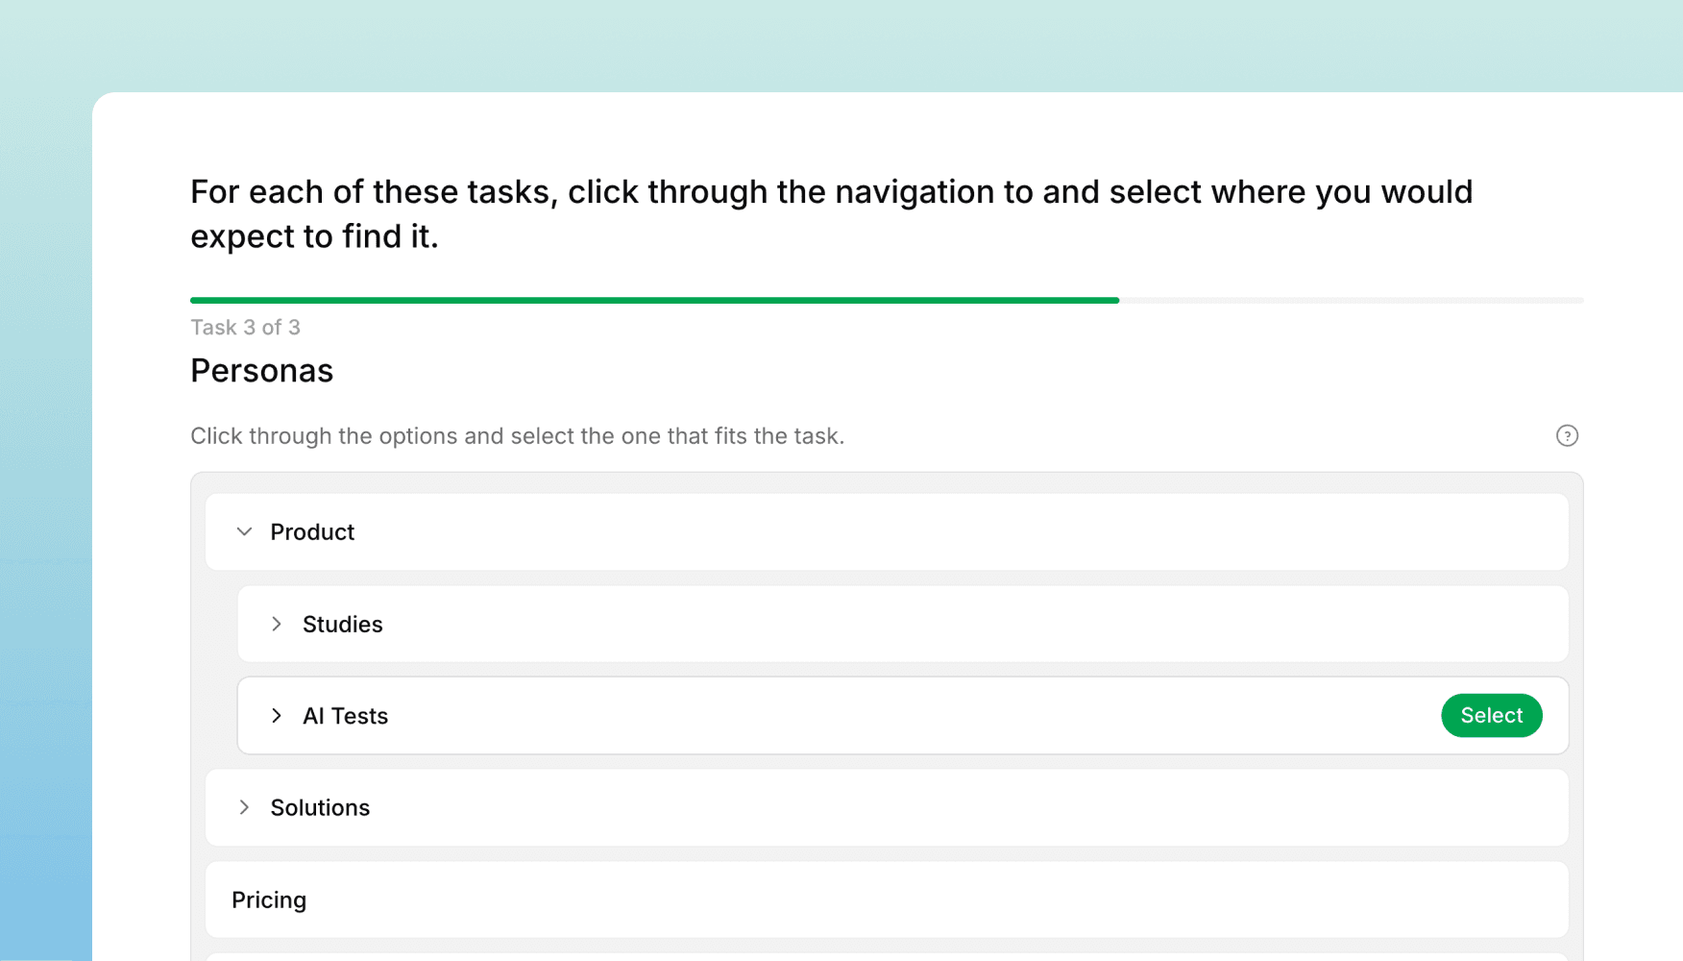Click the right chevron beside Solutions
The image size is (1683, 961).
click(244, 807)
